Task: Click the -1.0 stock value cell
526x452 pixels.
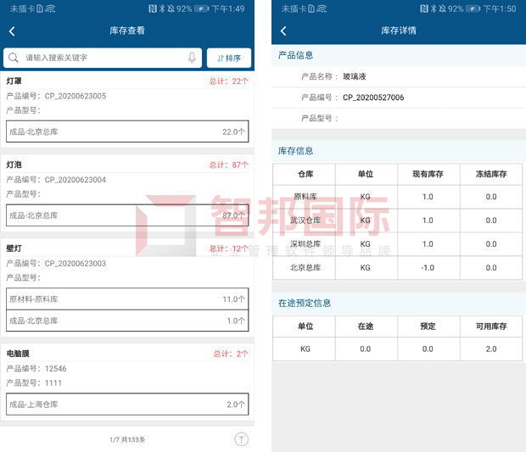Action: pos(428,268)
